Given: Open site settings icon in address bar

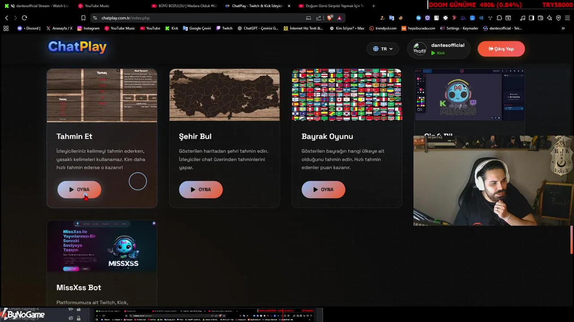Looking at the screenshot, I should pos(95,18).
